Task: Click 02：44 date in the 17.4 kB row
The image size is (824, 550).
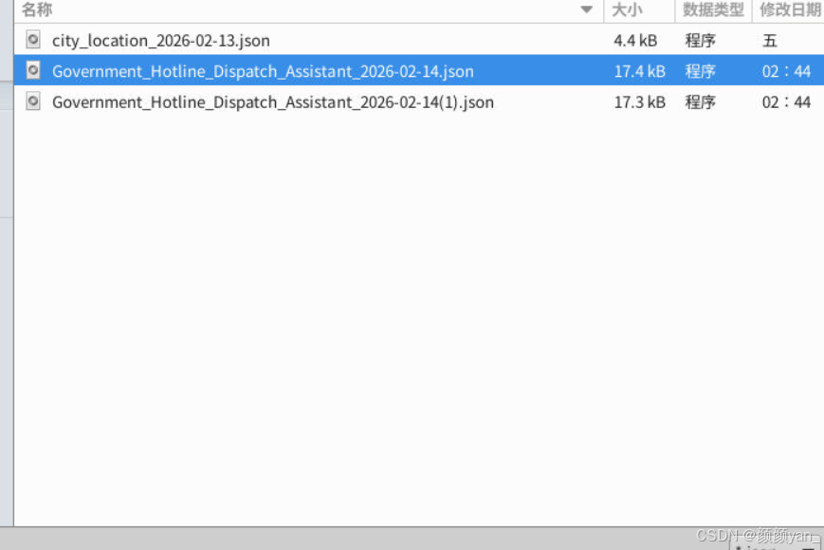Action: 786,71
